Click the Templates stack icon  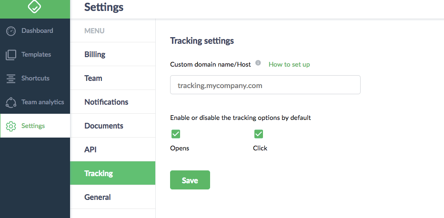coord(11,55)
